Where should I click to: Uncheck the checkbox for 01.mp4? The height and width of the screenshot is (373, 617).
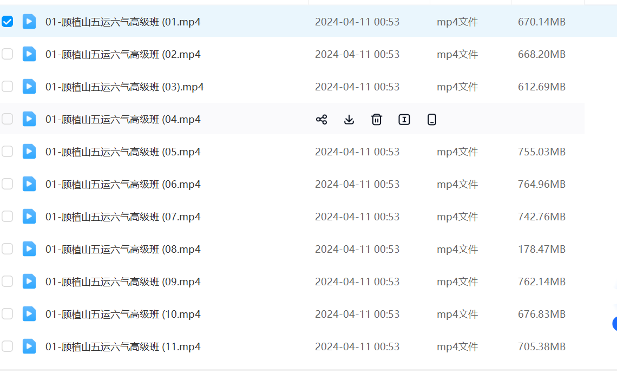tap(8, 22)
